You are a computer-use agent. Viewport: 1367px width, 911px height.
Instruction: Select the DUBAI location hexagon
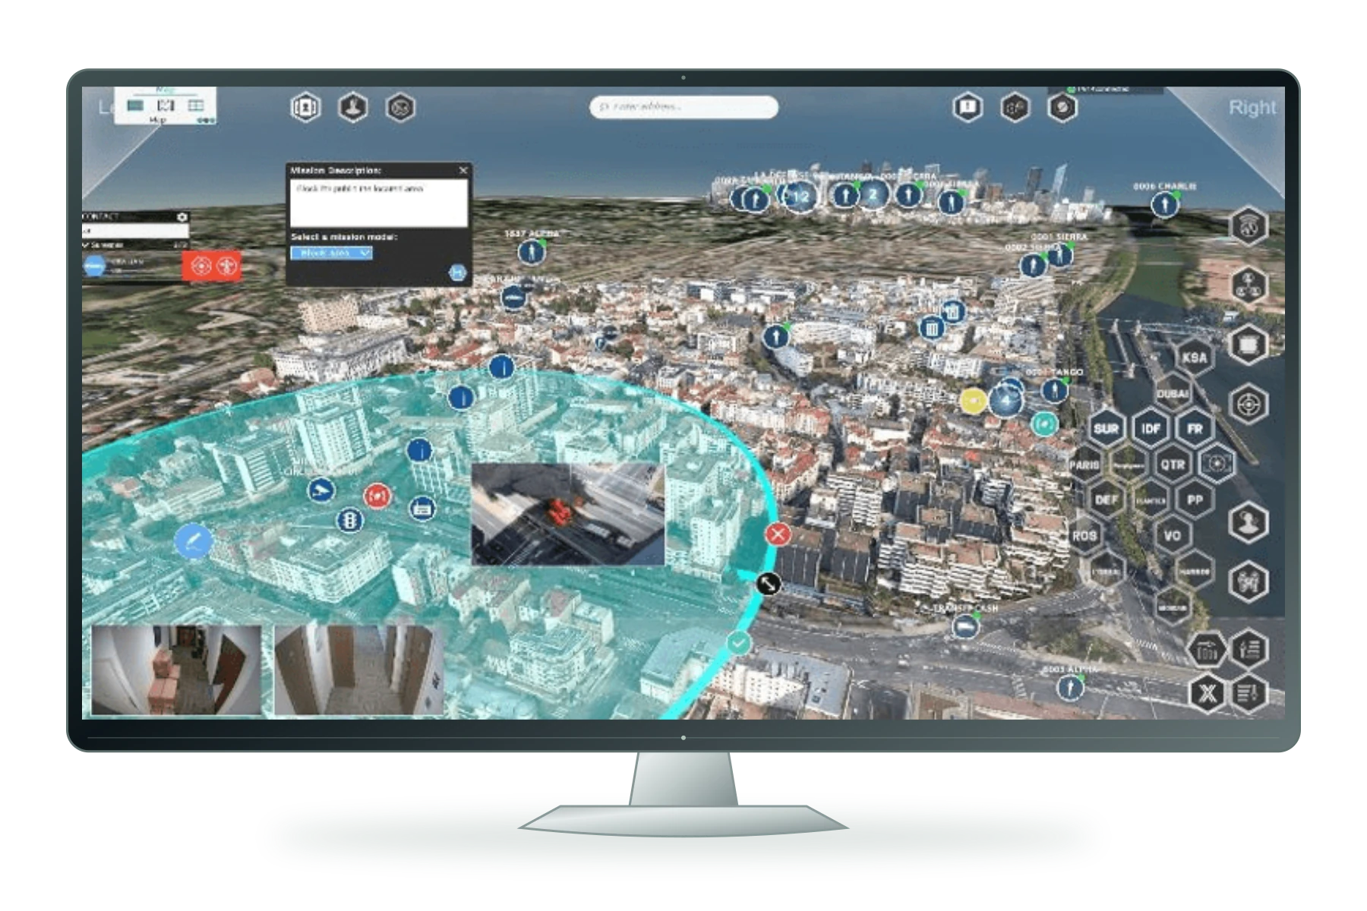tap(1173, 393)
